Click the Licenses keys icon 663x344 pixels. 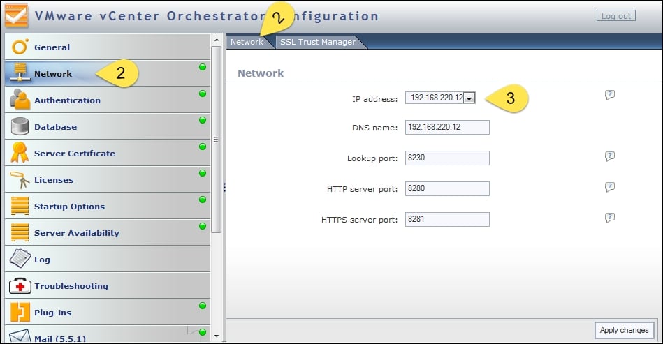[20, 180]
